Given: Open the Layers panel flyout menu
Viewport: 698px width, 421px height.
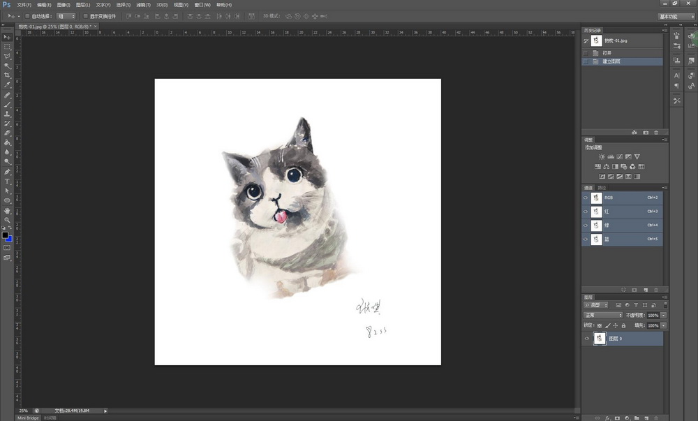Looking at the screenshot, I should click(665, 297).
